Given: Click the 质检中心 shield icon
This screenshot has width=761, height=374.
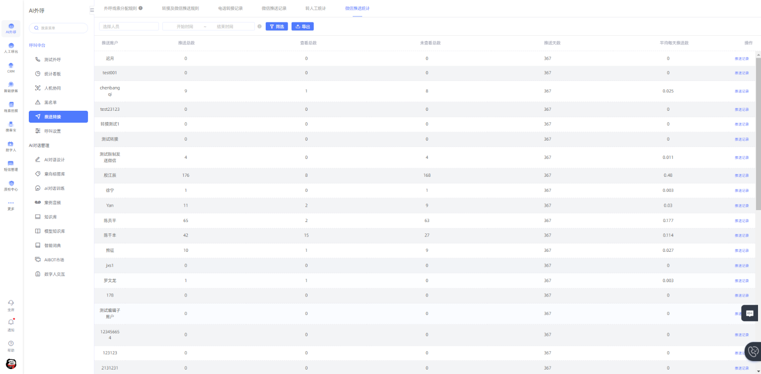Looking at the screenshot, I should click(11, 184).
